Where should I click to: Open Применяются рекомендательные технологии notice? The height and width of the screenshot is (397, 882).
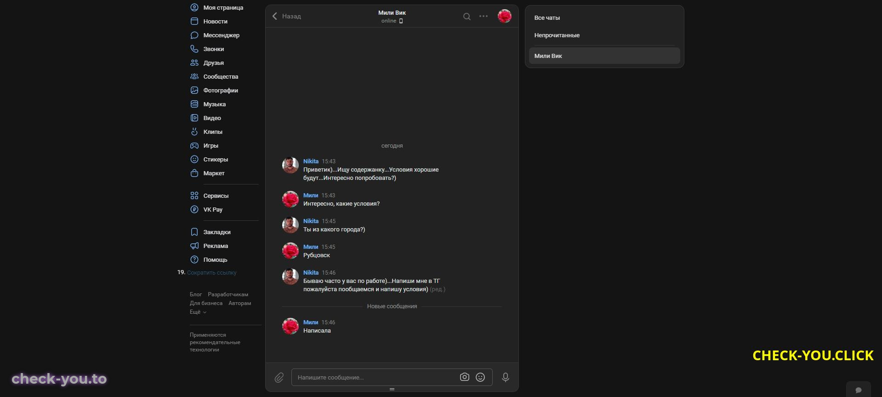[215, 342]
